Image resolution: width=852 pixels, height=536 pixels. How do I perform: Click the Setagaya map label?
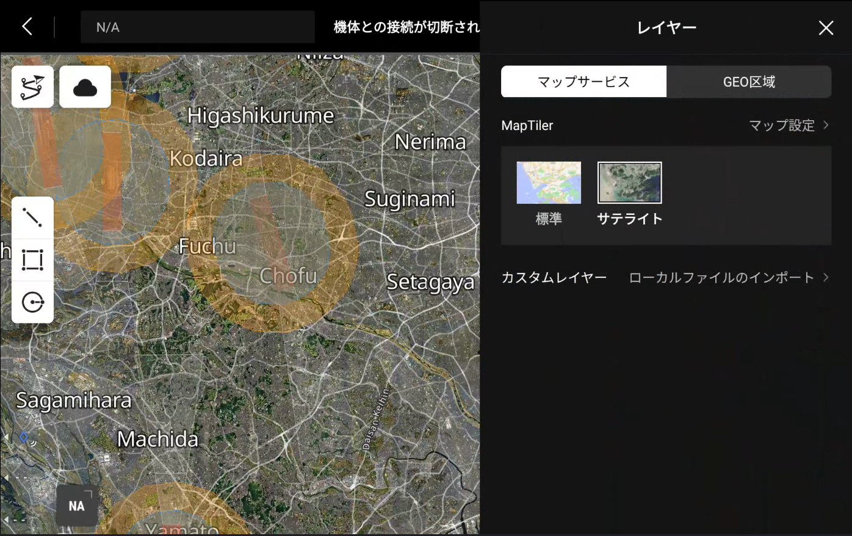430,283
